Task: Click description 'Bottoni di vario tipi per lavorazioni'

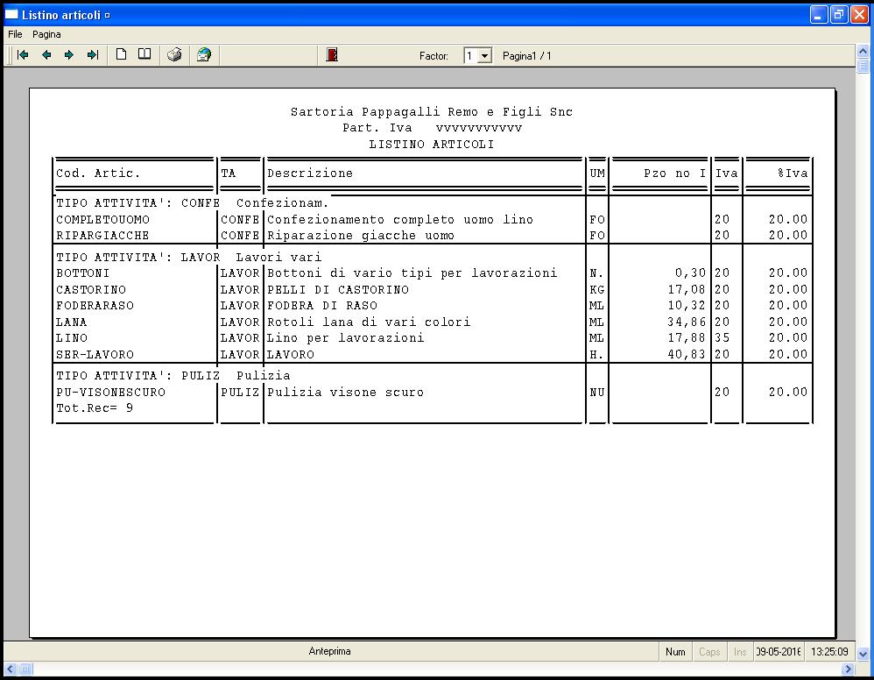Action: (x=412, y=273)
